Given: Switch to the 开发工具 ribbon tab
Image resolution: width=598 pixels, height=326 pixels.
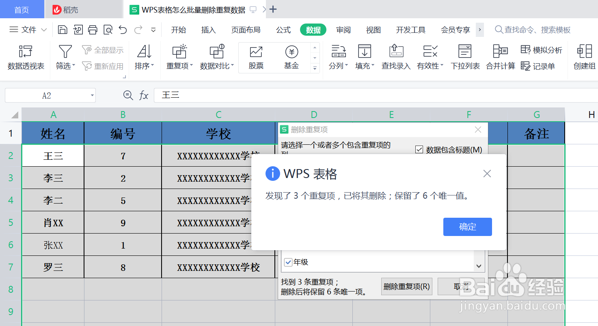Looking at the screenshot, I should click(410, 30).
